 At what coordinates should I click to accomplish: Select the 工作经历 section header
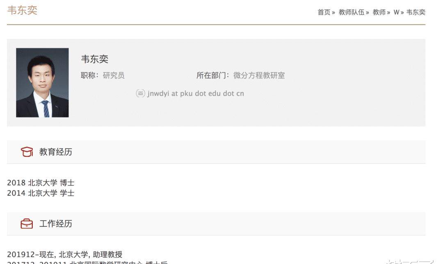(216, 223)
